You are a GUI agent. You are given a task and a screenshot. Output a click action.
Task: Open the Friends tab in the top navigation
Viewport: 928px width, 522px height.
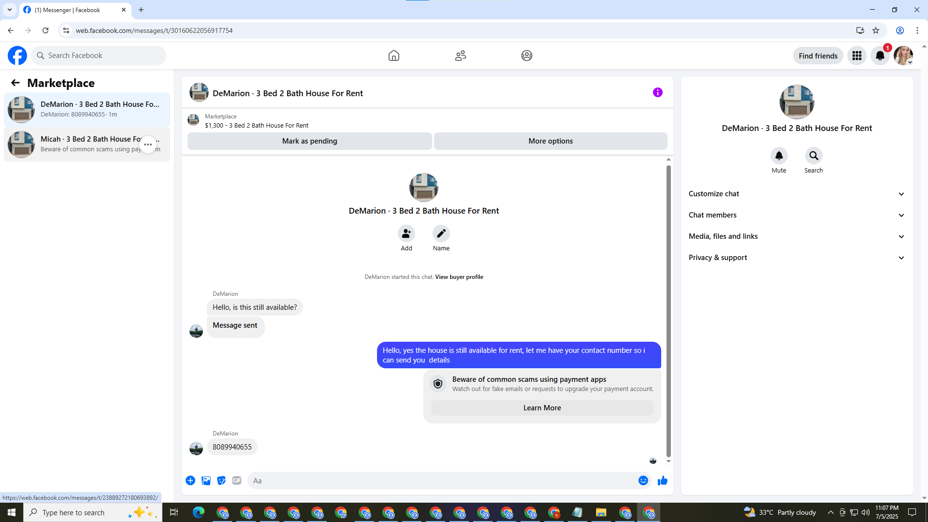460,56
